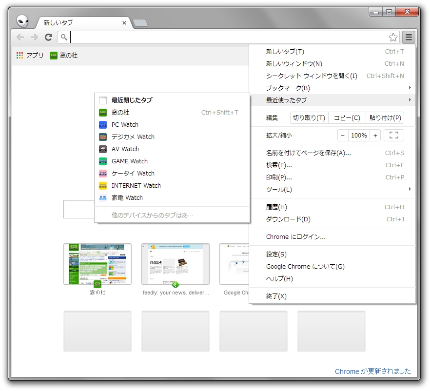Click the 100% zoom level display
The image size is (430, 391).
point(359,136)
